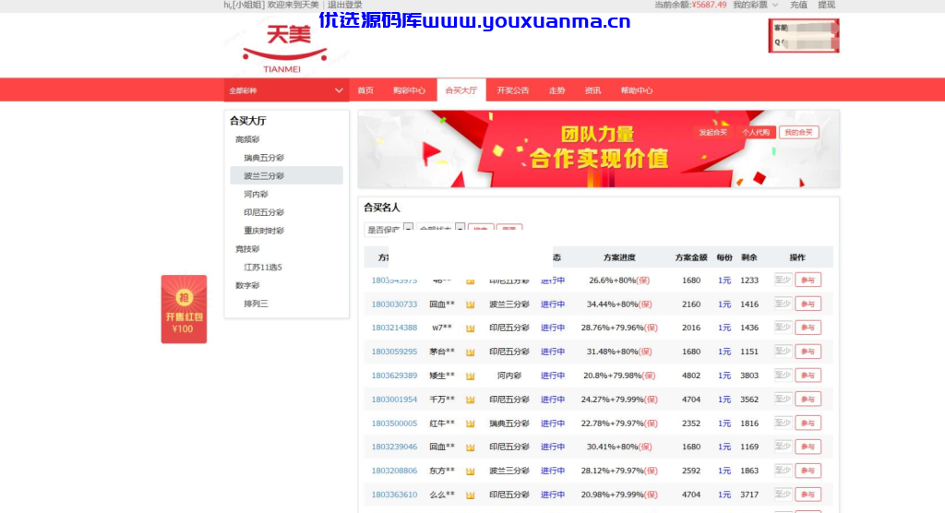The width and height of the screenshot is (945, 513).
Task: Open plan number 1803629389
Action: 394,376
